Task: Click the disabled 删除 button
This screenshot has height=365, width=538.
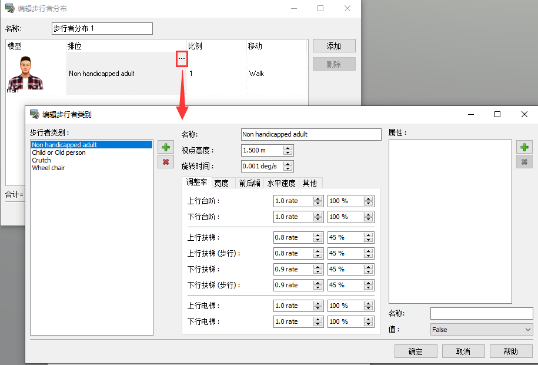Action: point(334,64)
